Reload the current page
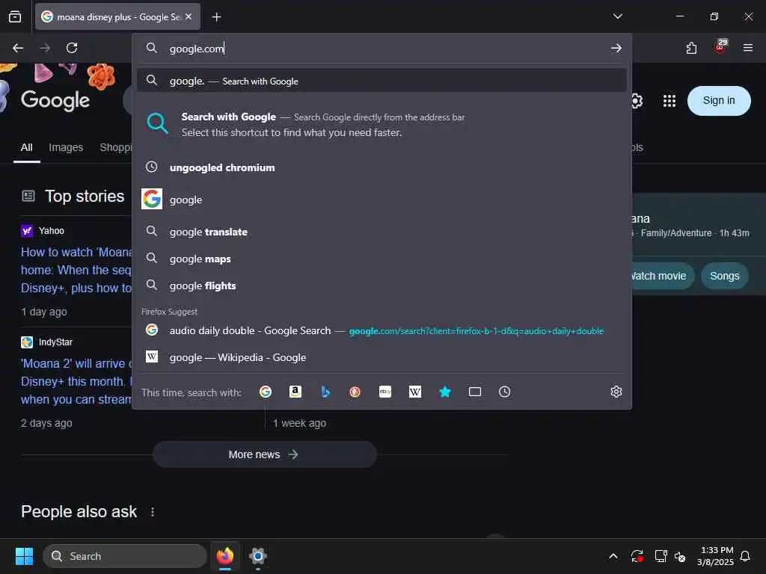Viewport: 766px width, 574px height. [x=72, y=48]
